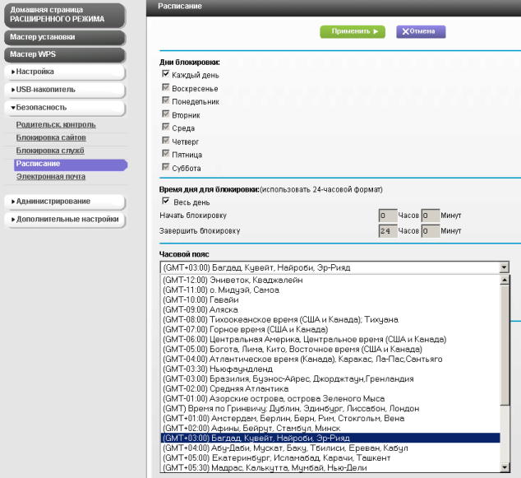Image resolution: width=521 pixels, height=478 pixels.
Task: Select (GMT-07:00) Горное время option
Action: point(330,329)
